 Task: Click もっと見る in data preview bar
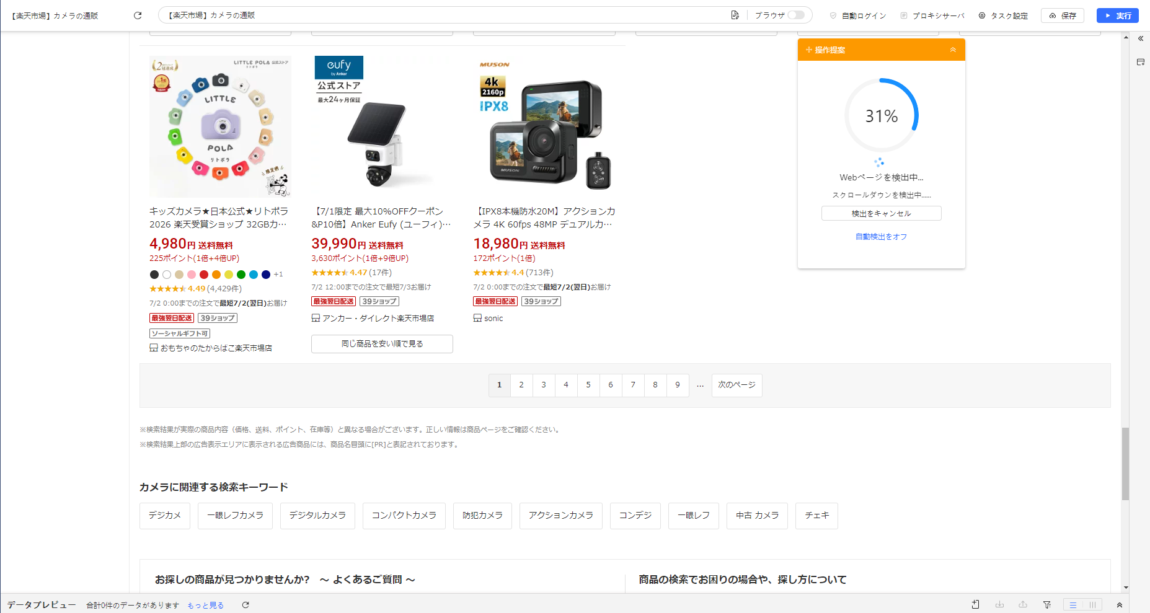tap(205, 606)
